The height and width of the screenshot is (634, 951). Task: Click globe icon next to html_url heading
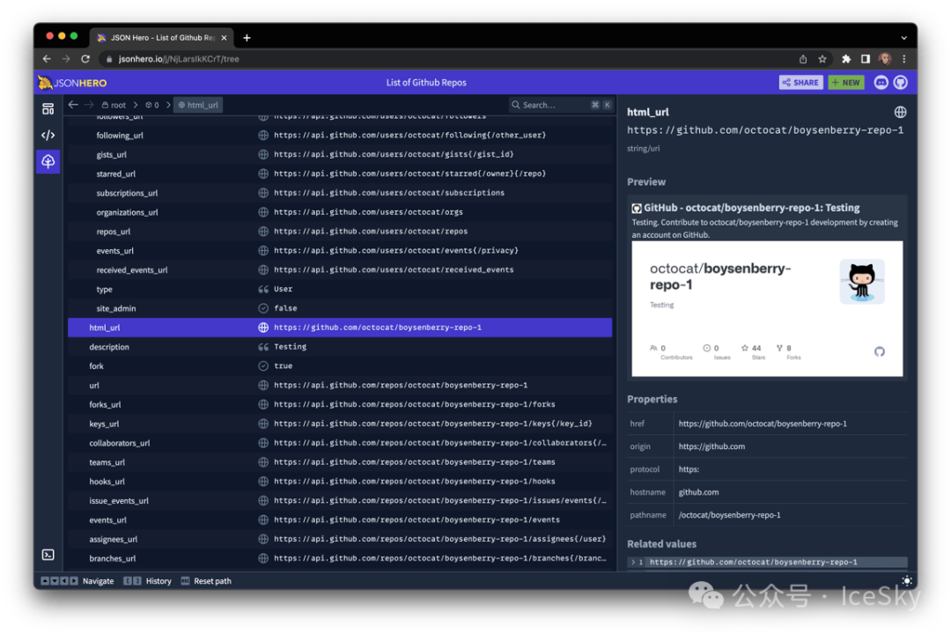coord(900,113)
